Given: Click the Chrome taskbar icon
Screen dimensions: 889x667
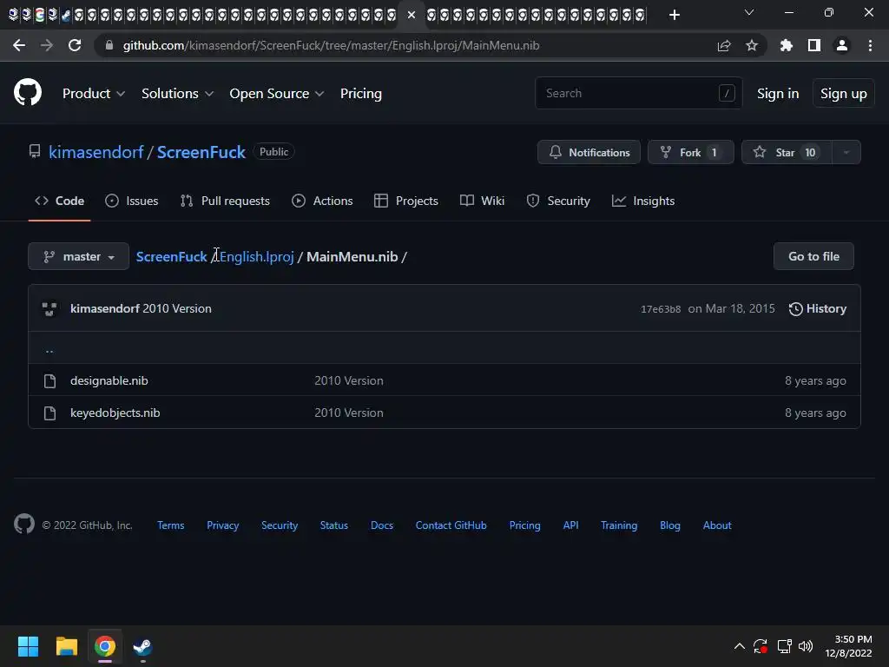Looking at the screenshot, I should click(x=105, y=646).
